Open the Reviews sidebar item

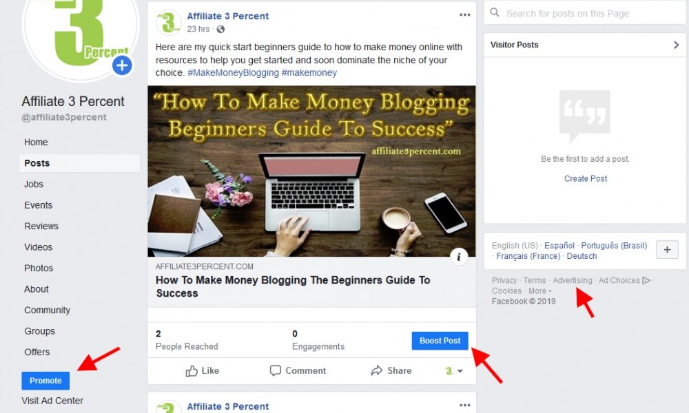[x=41, y=226]
